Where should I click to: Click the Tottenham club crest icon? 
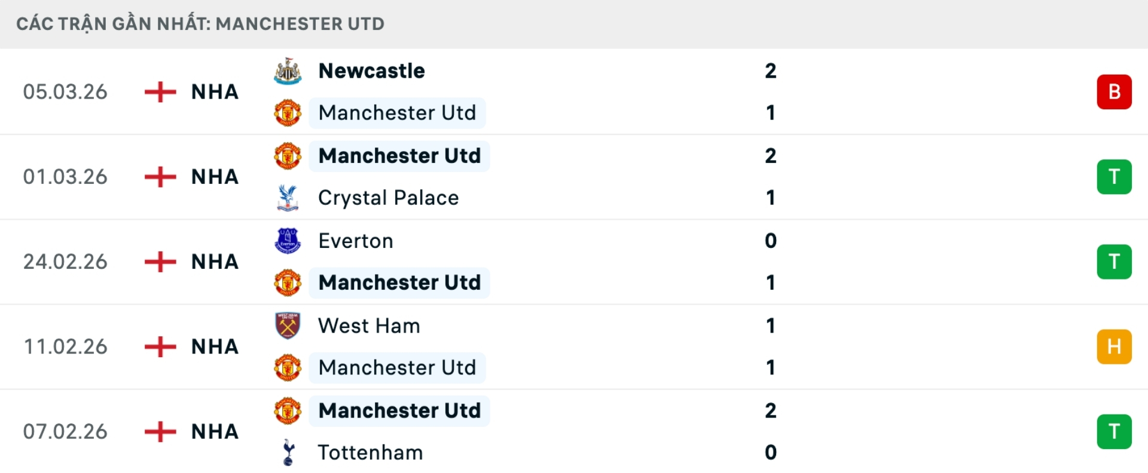[x=288, y=453]
